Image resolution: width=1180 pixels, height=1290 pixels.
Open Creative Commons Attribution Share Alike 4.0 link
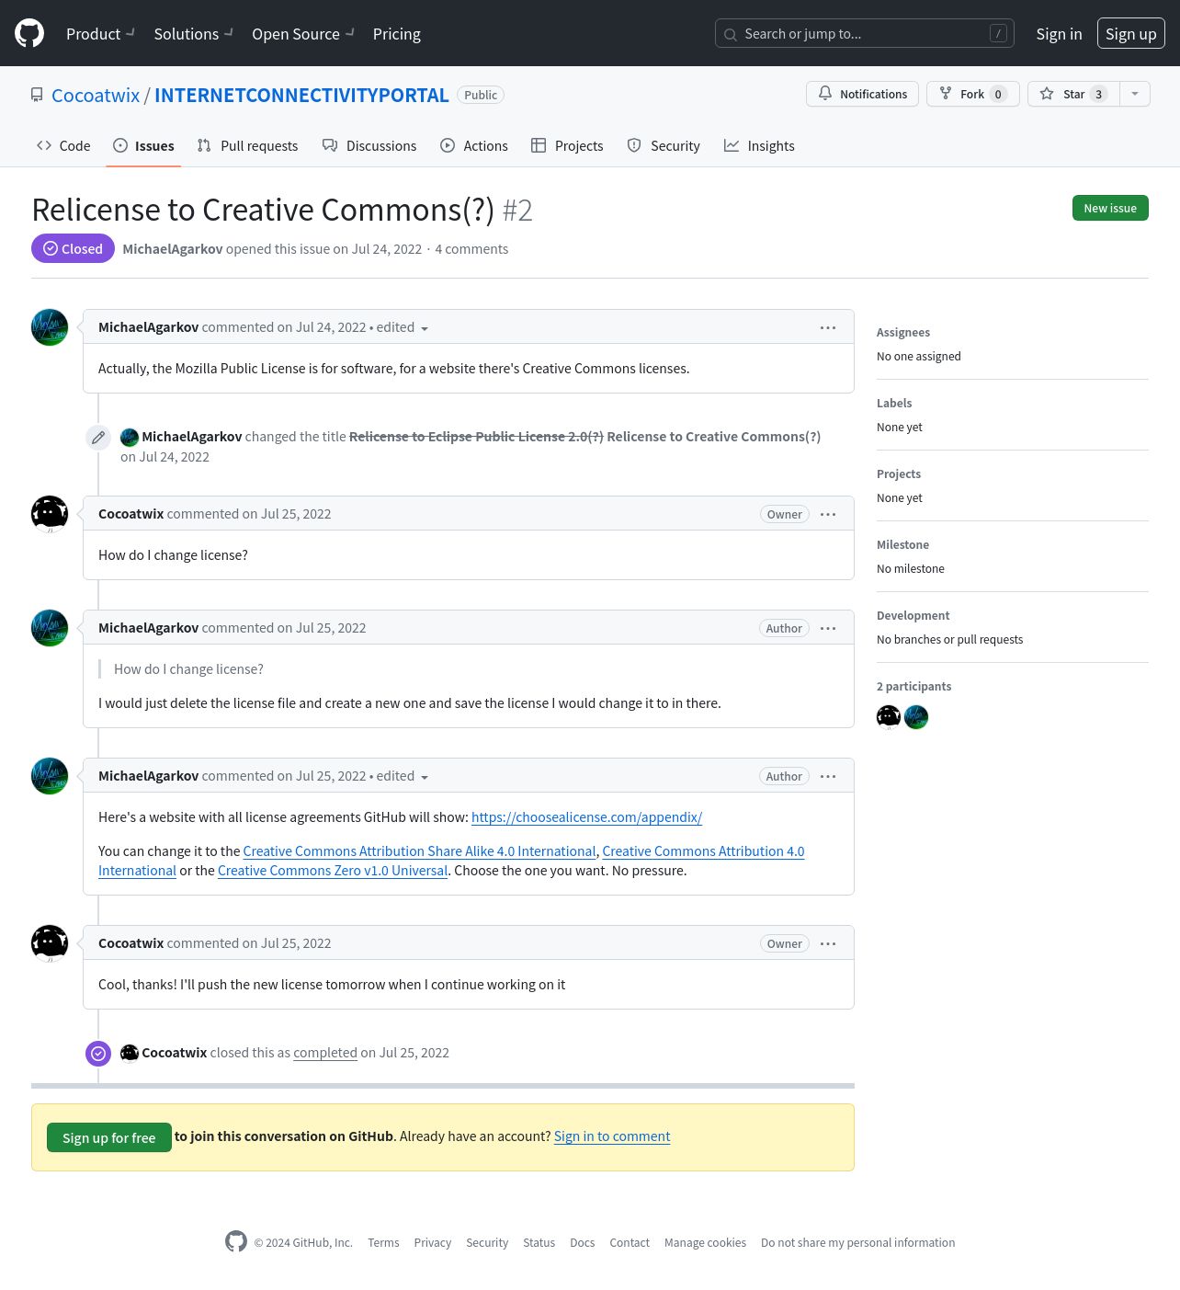(419, 851)
